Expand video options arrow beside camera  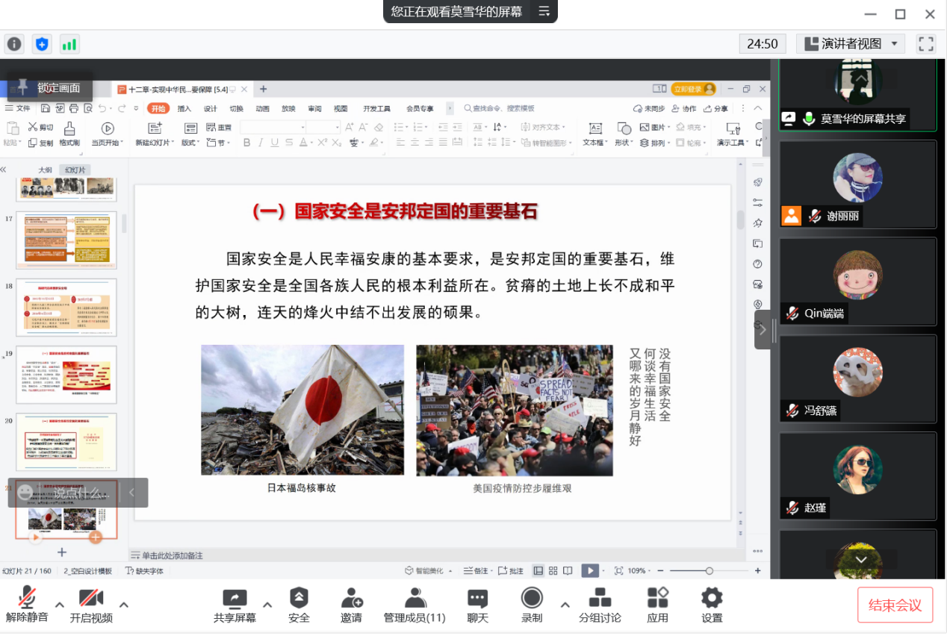pos(124,605)
